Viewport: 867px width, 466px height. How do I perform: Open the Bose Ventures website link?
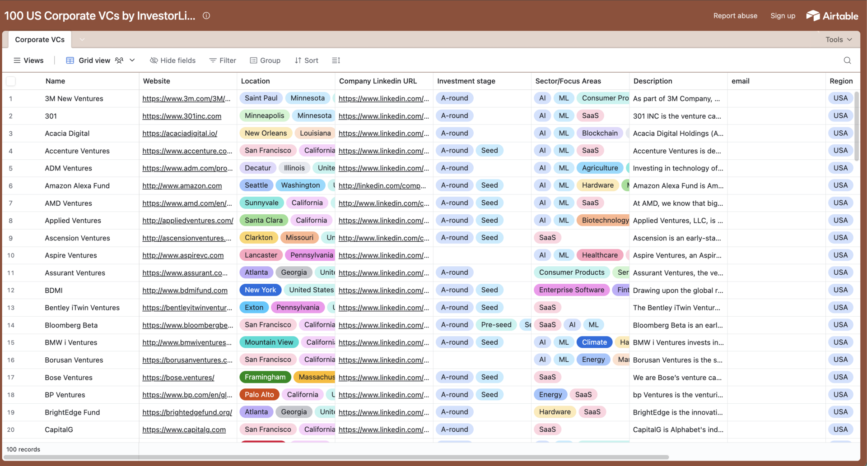coord(178,378)
